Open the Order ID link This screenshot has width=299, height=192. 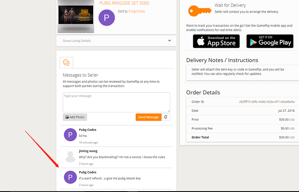267,101
